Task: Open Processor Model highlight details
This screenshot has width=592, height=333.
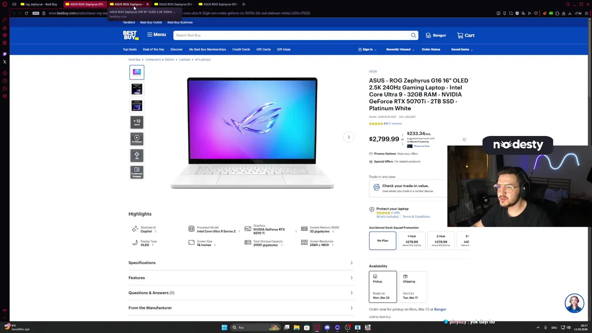Action: (x=214, y=229)
